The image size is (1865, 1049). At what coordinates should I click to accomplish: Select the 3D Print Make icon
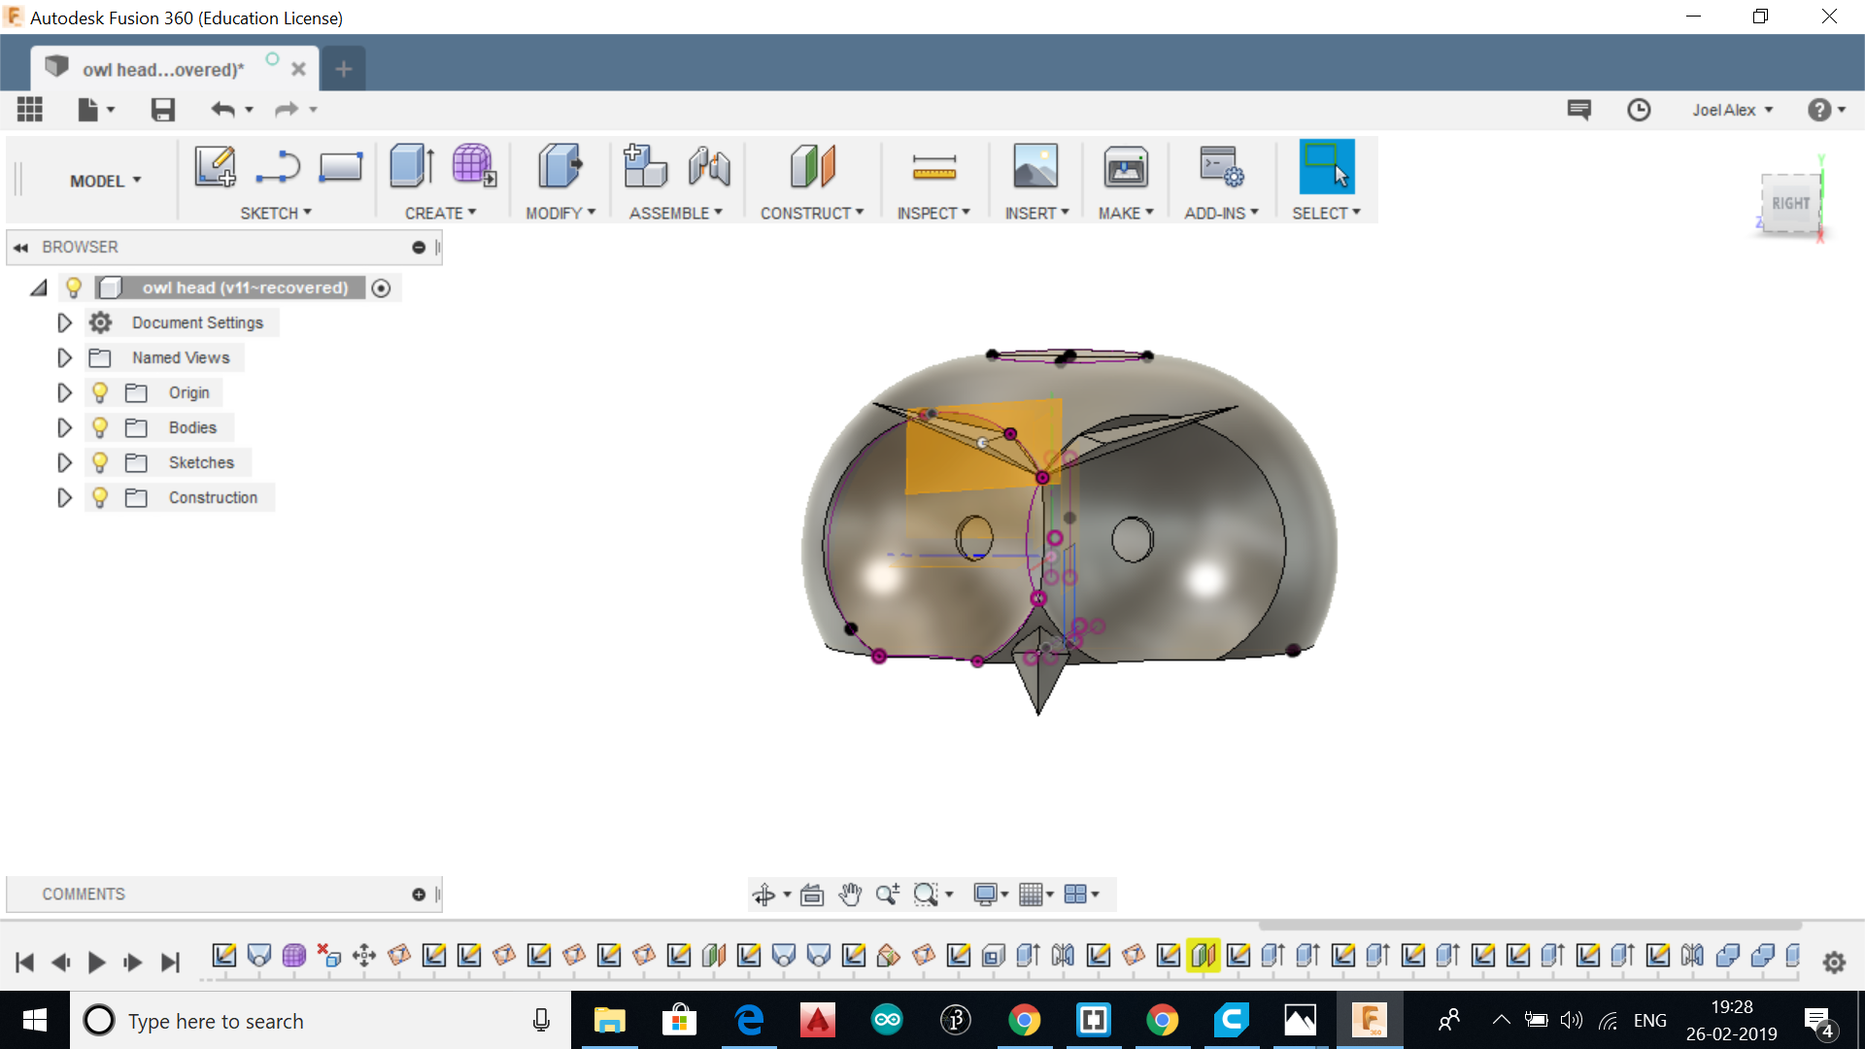click(1125, 168)
